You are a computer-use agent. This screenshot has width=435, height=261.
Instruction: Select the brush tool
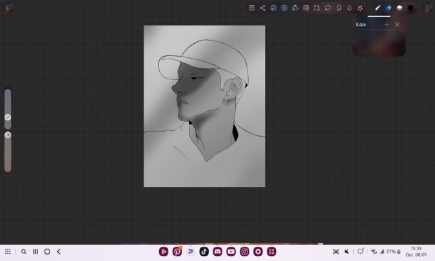click(x=378, y=8)
